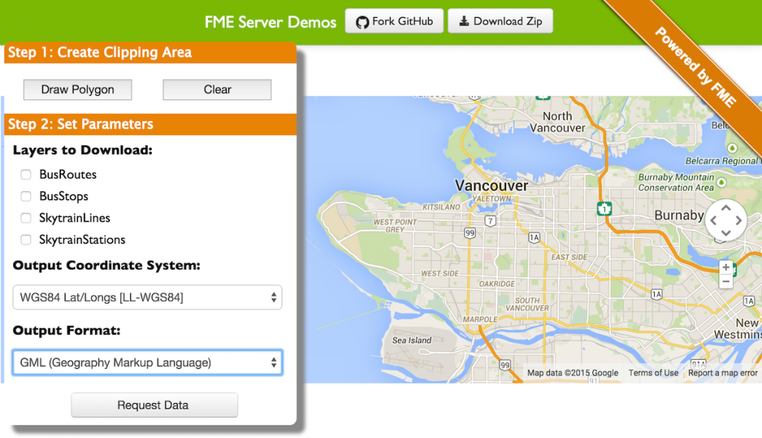Image resolution: width=762 pixels, height=438 pixels.
Task: Open the Output Coordinate System dropdown
Action: [147, 297]
